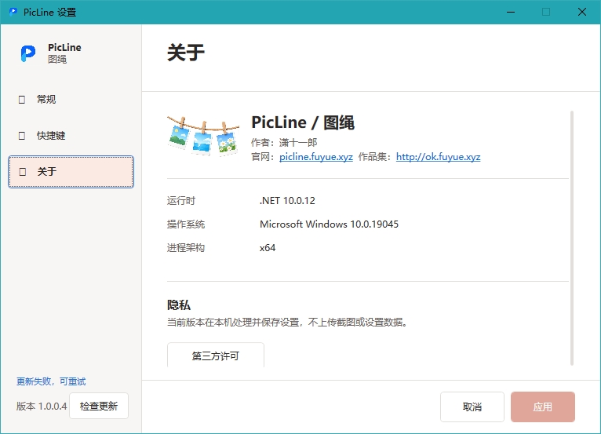Viewport: 601px width, 434px height.
Task: Click the 操作系统 label
Action: [x=186, y=224]
